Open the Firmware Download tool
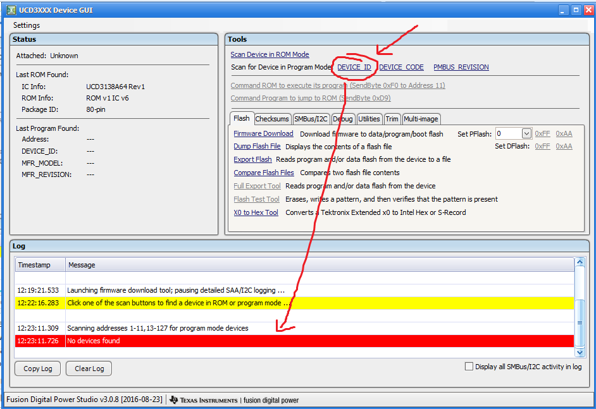Image resolution: width=596 pixels, height=409 pixels. tap(263, 133)
